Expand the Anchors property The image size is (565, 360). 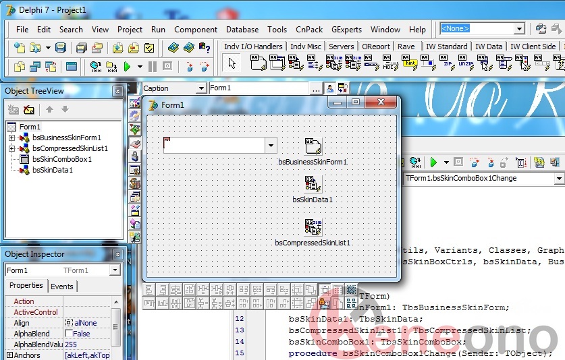(x=9, y=355)
